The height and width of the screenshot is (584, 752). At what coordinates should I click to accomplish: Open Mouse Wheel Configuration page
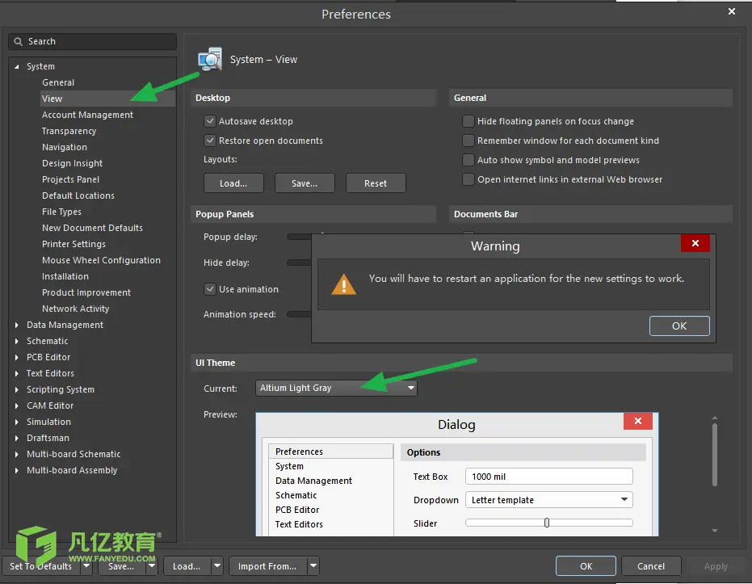101,260
